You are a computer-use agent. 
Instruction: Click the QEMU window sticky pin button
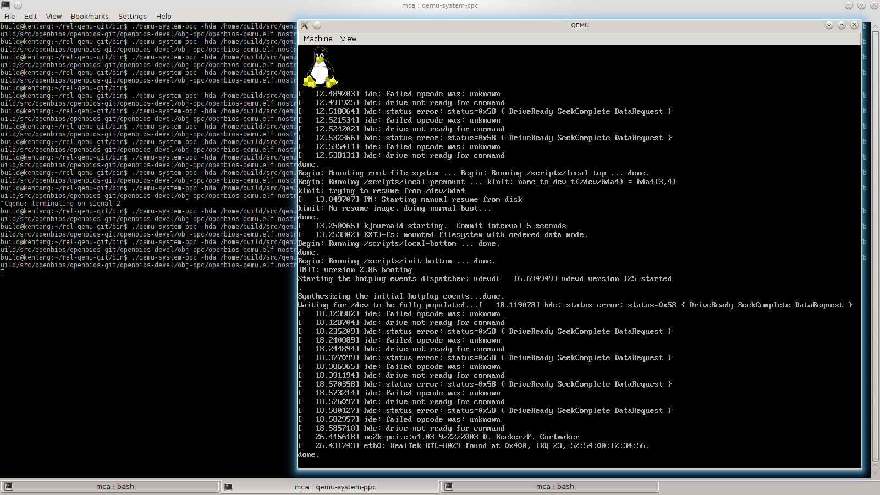tap(317, 25)
